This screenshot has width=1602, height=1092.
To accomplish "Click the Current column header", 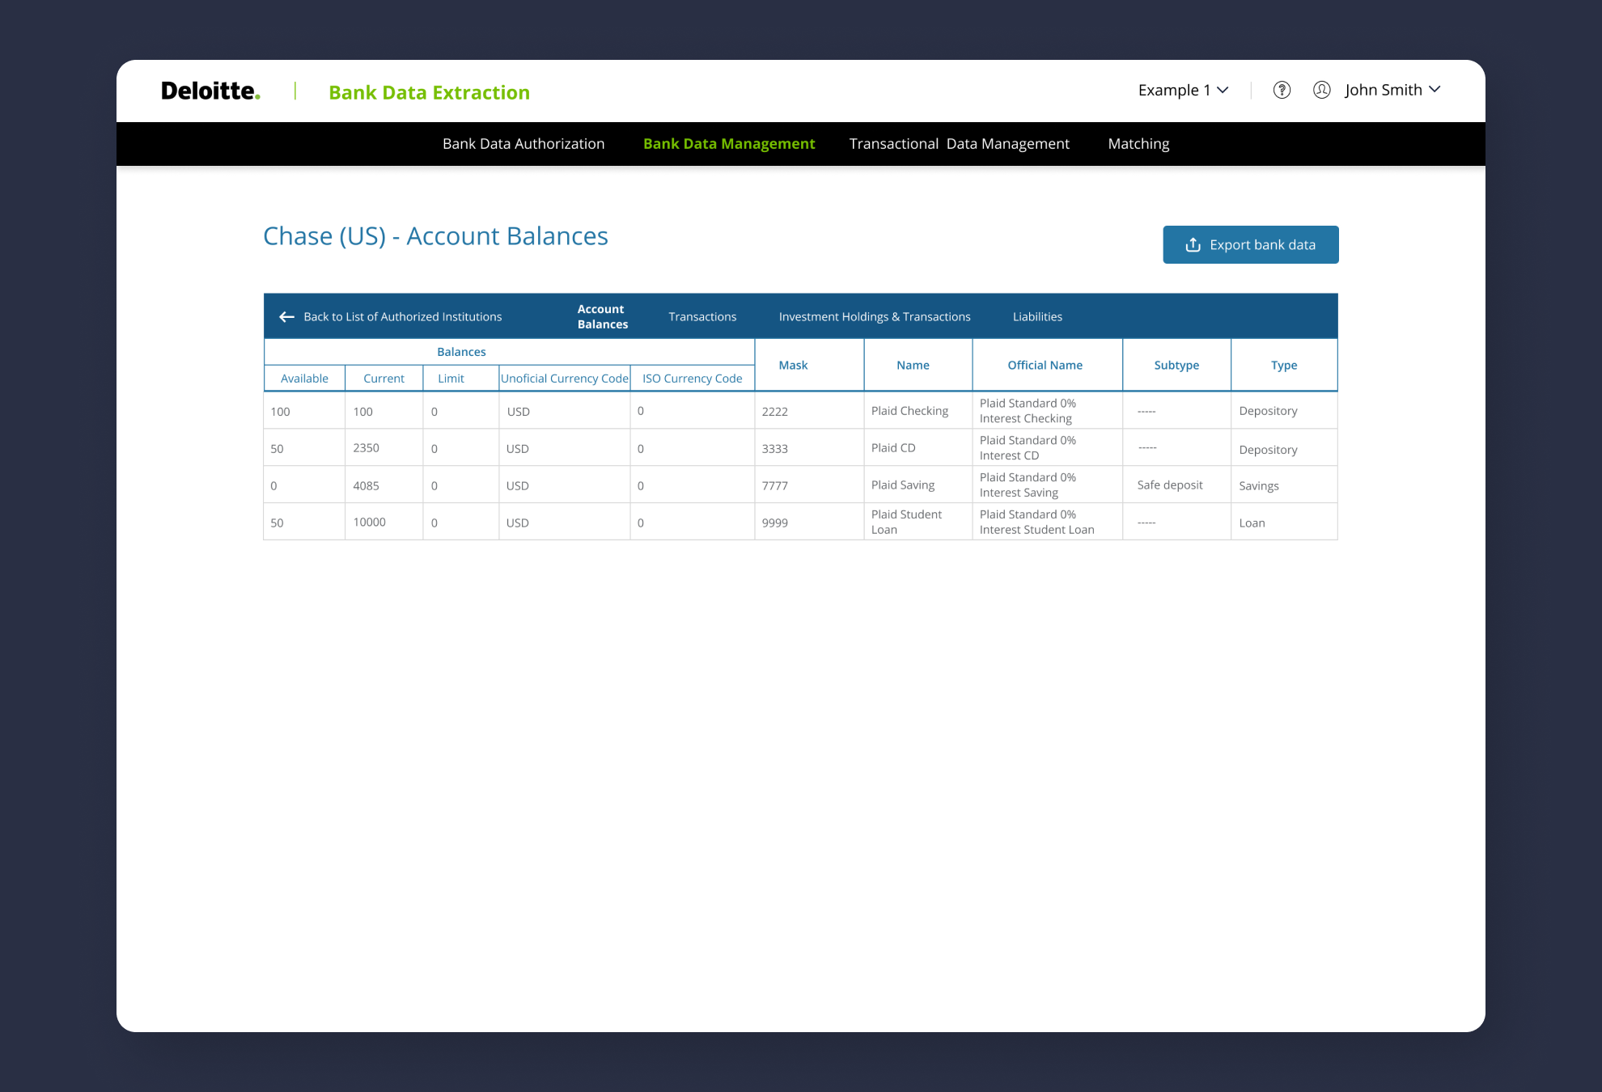I will [x=384, y=379].
